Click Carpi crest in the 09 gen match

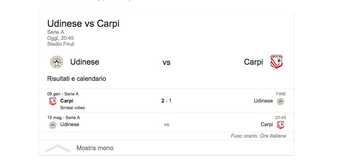(52, 101)
